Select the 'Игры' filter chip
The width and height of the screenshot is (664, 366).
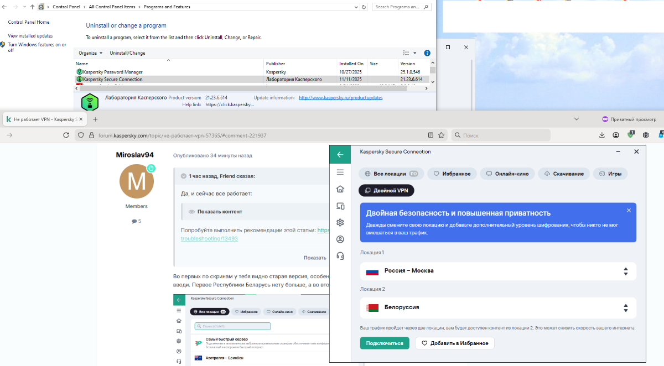(610, 174)
